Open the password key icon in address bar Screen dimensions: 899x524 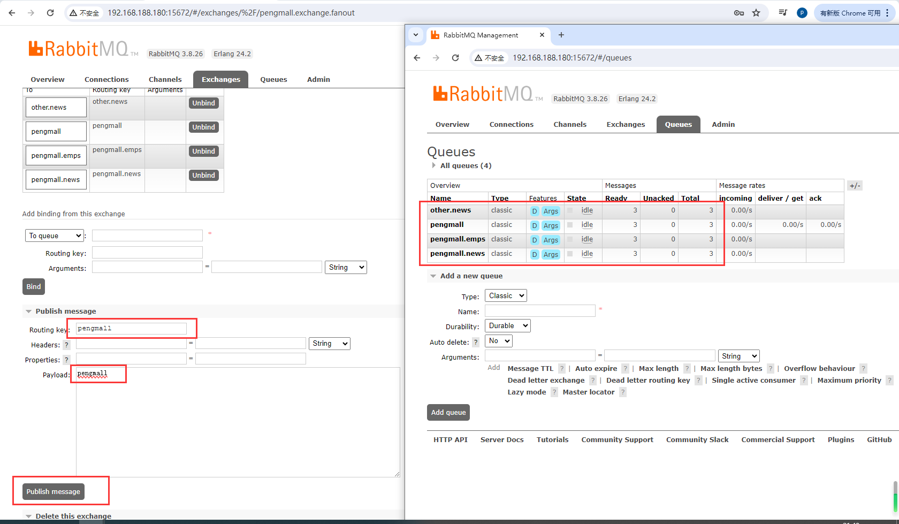tap(739, 13)
